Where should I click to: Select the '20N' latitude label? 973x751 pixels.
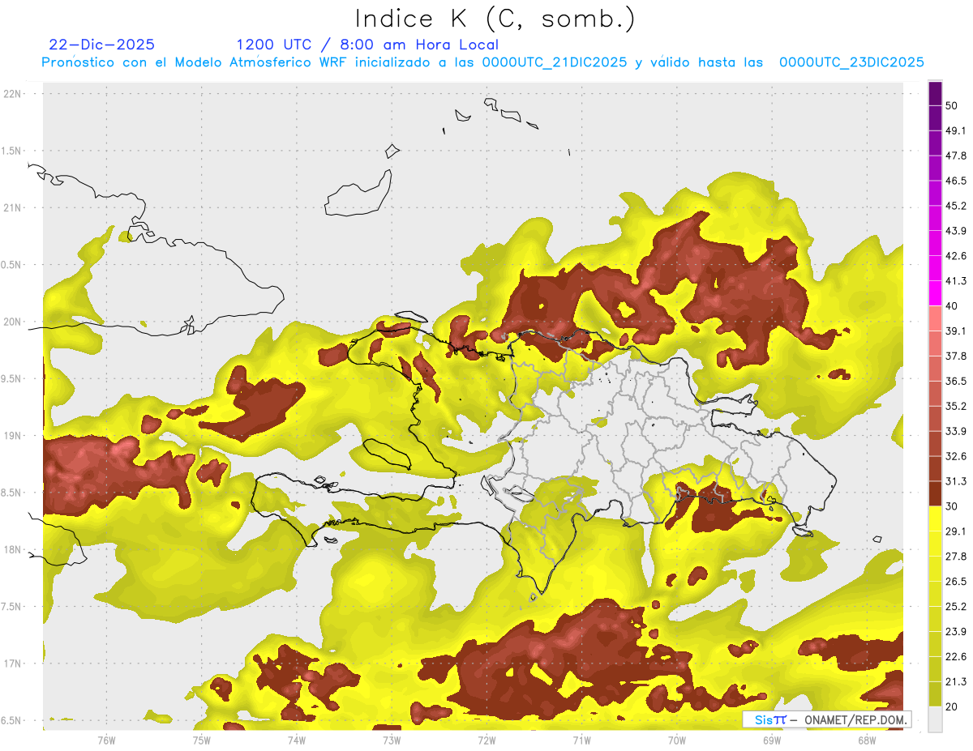(x=14, y=322)
